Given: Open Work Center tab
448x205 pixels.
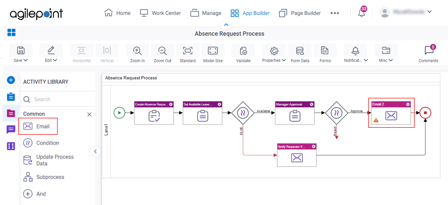Looking at the screenshot, I should (x=160, y=13).
